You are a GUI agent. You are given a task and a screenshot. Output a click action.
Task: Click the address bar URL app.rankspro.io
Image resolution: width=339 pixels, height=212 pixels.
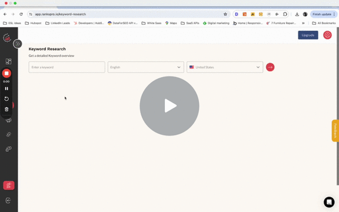click(61, 14)
